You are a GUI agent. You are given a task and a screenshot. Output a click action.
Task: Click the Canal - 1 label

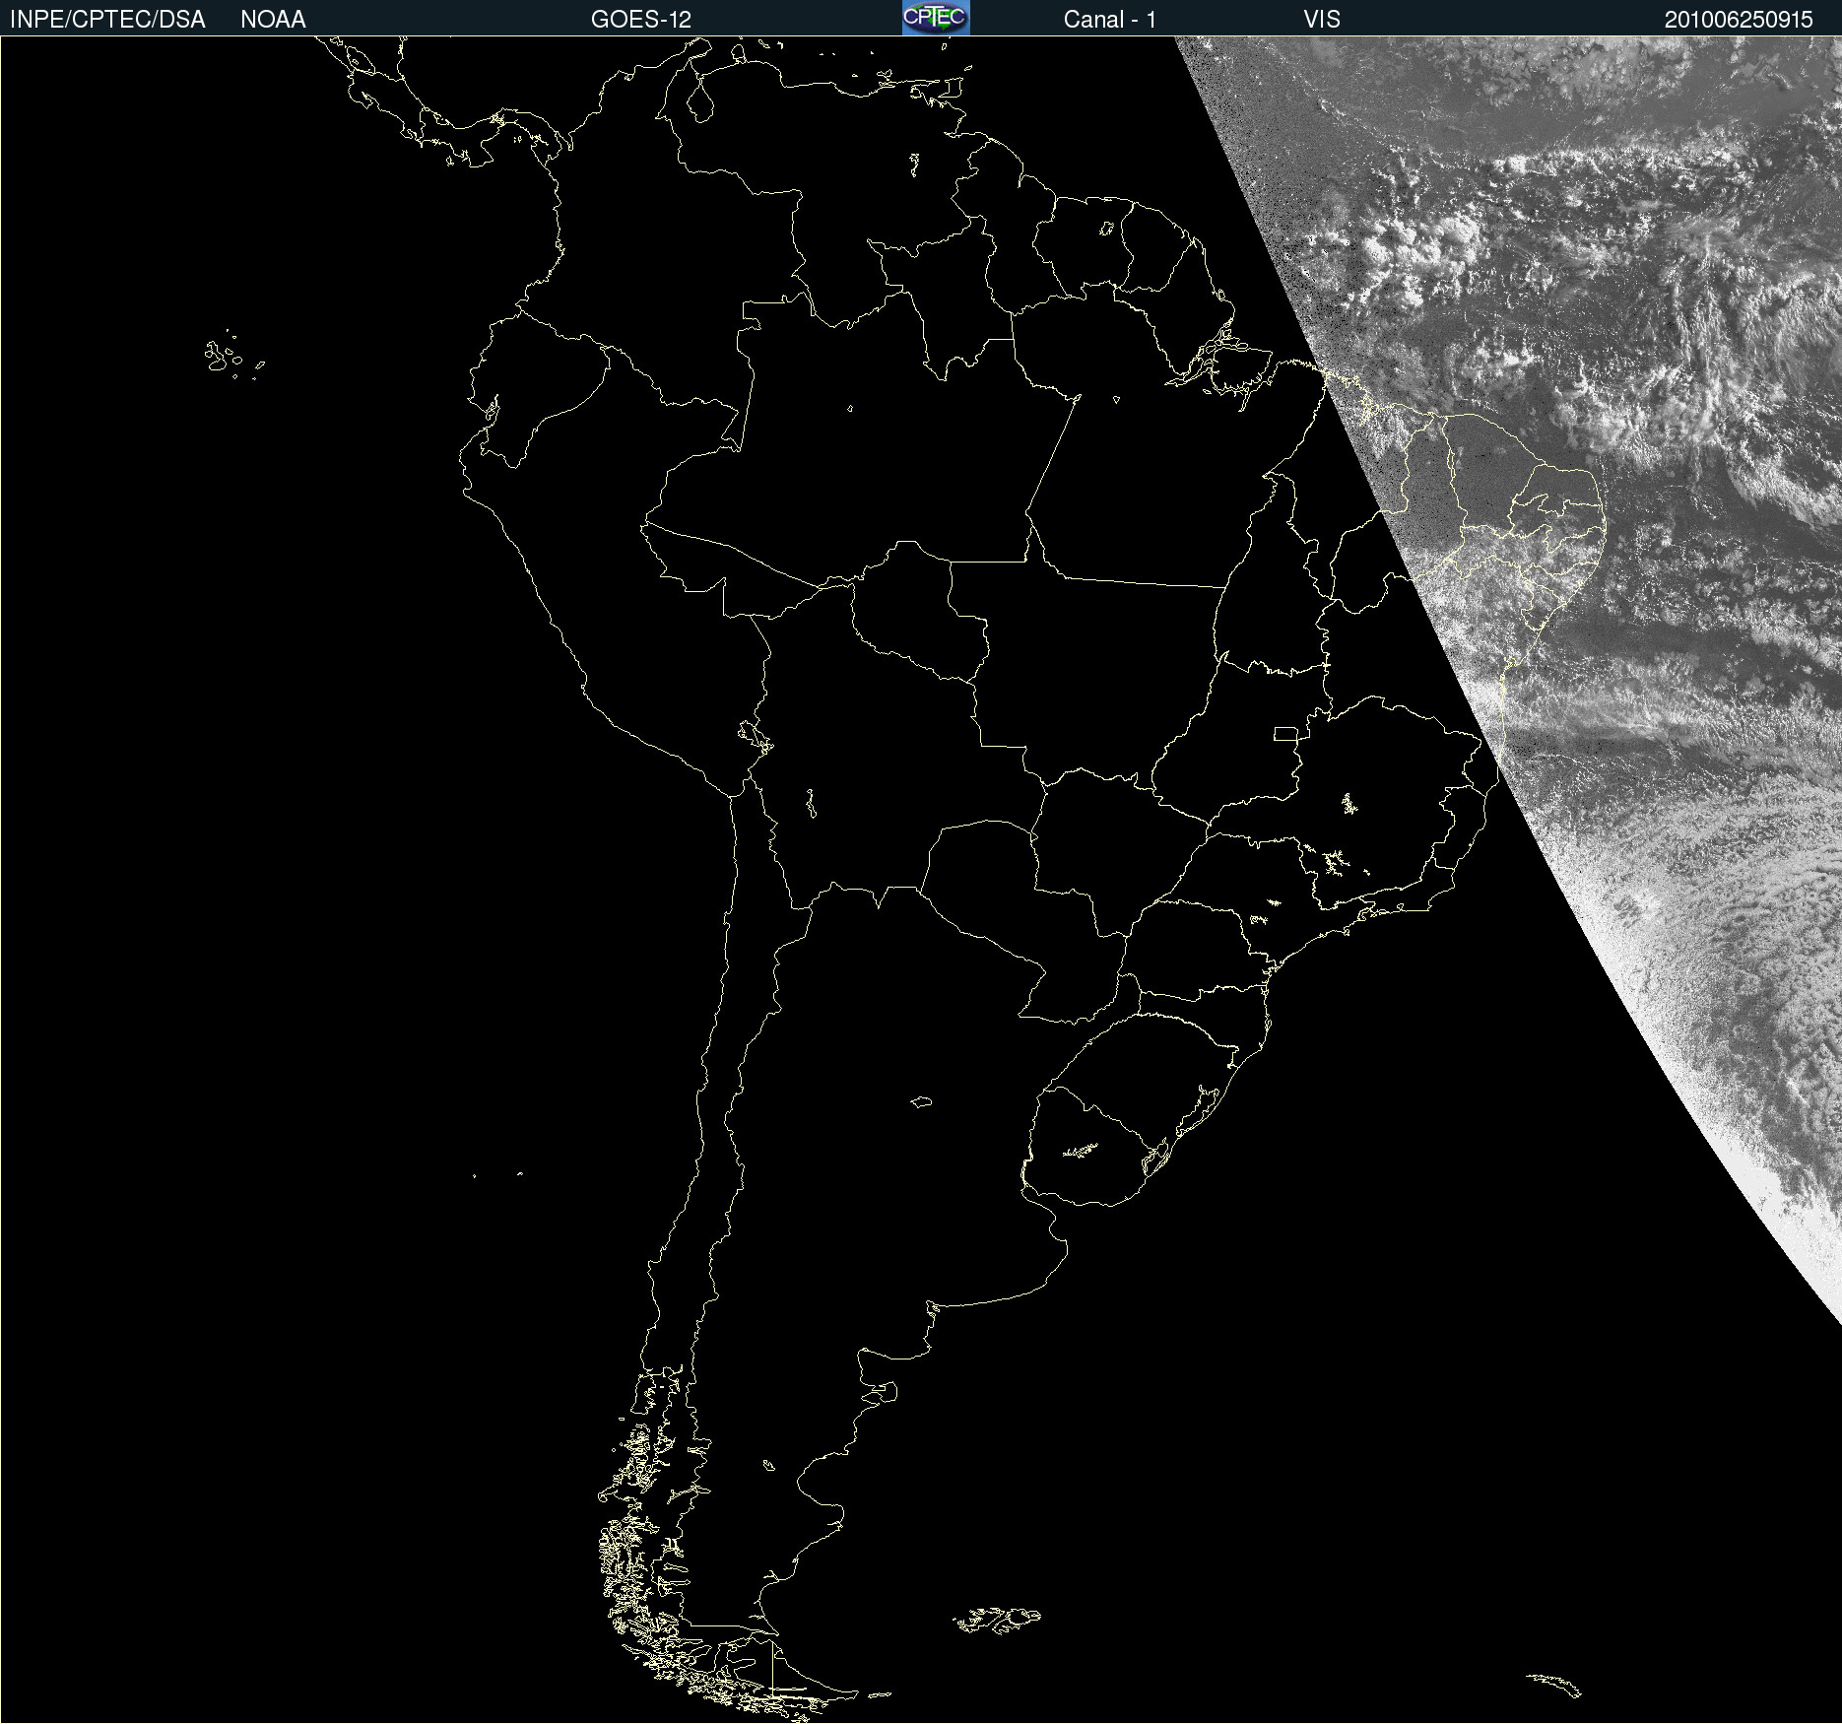pyautogui.click(x=1110, y=20)
